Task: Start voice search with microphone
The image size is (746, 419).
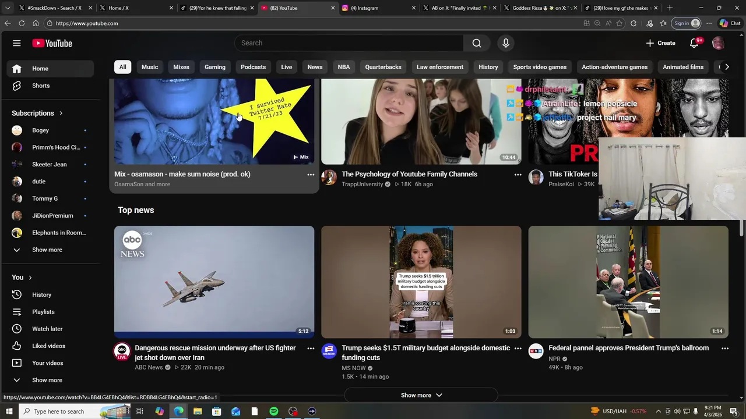Action: [x=506, y=43]
